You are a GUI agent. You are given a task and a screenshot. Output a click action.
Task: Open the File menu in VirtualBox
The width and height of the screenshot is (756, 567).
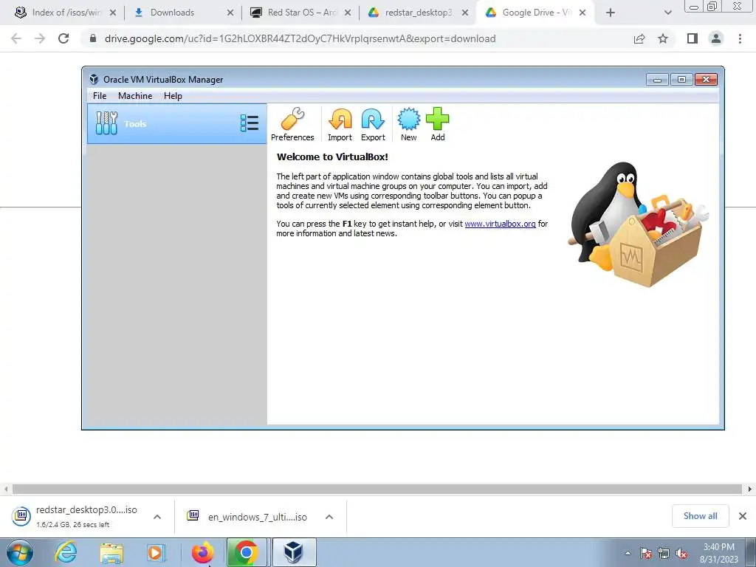pyautogui.click(x=100, y=96)
